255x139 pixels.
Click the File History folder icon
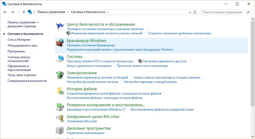pyautogui.click(x=60, y=91)
